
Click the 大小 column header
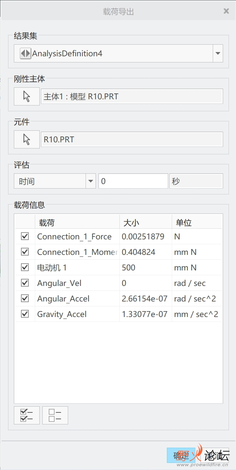tap(146, 223)
